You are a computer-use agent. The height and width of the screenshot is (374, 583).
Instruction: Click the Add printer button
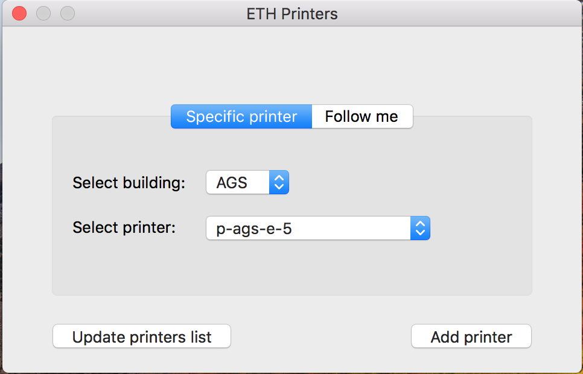coord(471,336)
